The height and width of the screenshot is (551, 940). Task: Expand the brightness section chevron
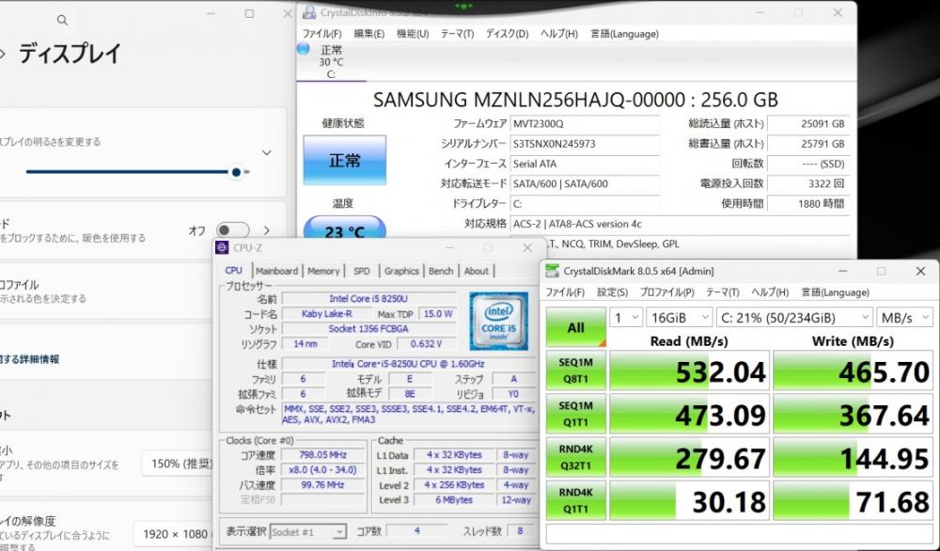point(266,153)
